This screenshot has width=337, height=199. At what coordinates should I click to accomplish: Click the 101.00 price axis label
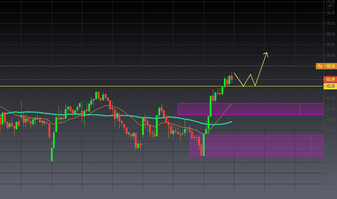pyautogui.click(x=330, y=120)
